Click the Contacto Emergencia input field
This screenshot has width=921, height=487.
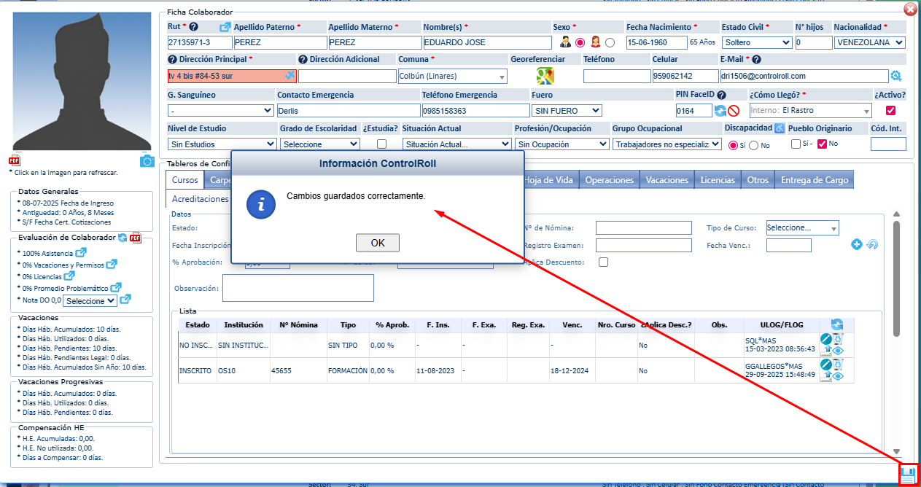tap(347, 111)
